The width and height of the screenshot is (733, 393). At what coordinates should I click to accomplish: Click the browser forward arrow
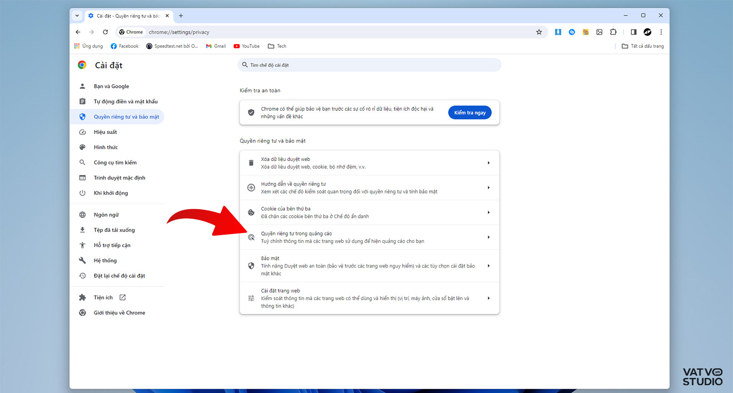click(92, 32)
